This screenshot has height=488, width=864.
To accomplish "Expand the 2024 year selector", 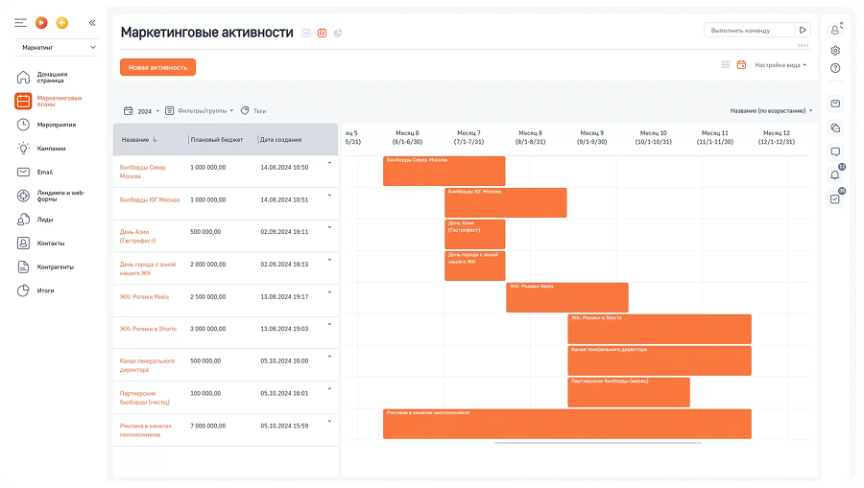I will (x=139, y=110).
